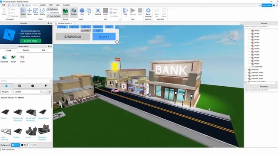Click the Learn now button
Viewport: 278px width, 156px height.
(30, 41)
